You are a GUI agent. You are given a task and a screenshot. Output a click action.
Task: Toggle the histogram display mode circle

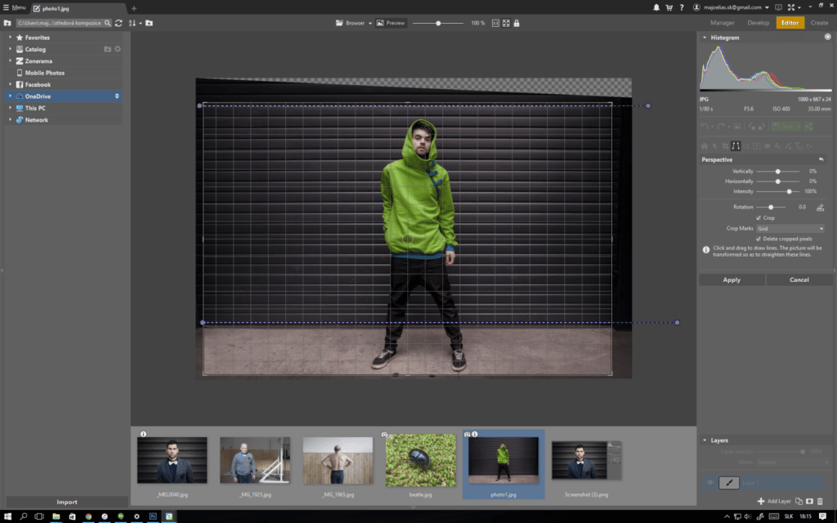point(827,37)
